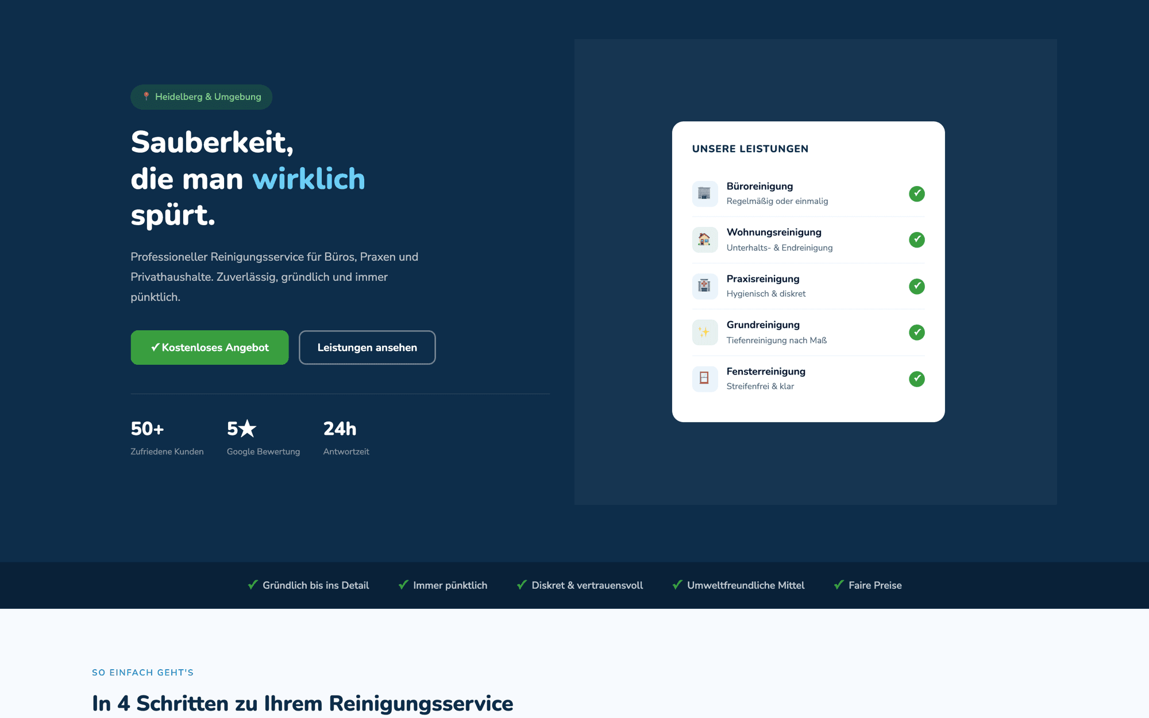Open Leistungen ansehen button
This screenshot has height=718, width=1149.
pyautogui.click(x=367, y=348)
